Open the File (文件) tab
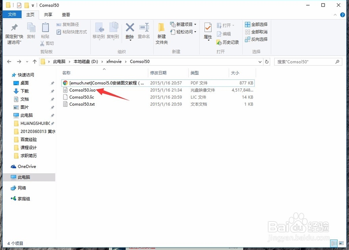The image size is (349, 250). tap(12, 14)
